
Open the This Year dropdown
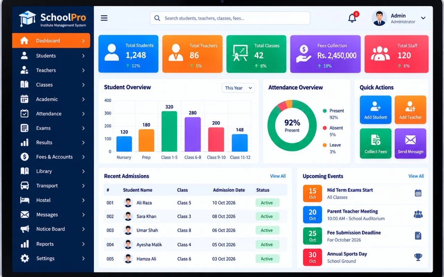[238, 88]
